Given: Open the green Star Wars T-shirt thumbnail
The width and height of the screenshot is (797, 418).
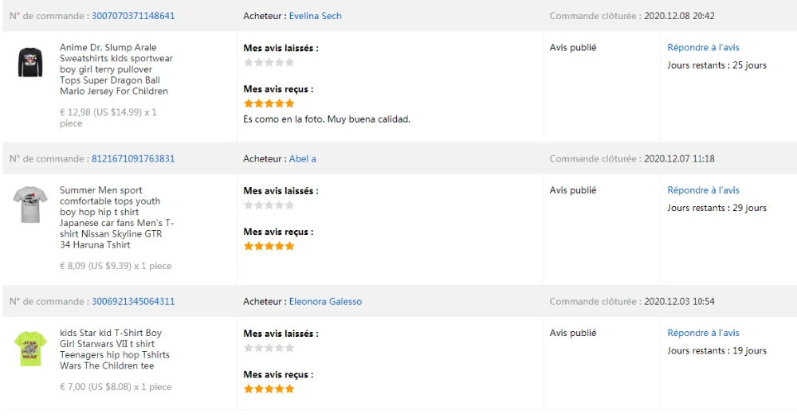Looking at the screenshot, I should [x=30, y=349].
